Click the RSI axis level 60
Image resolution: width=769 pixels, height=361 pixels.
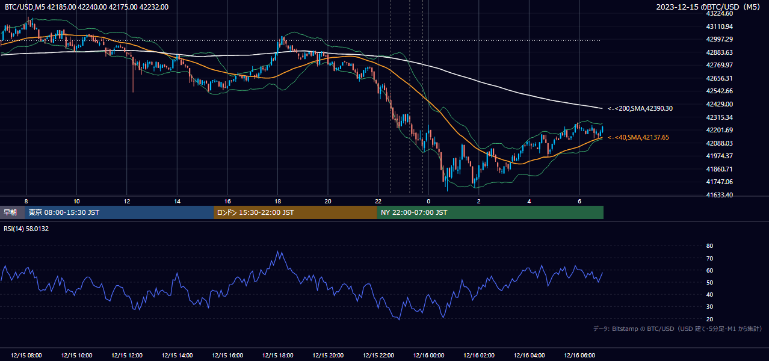[x=710, y=270]
